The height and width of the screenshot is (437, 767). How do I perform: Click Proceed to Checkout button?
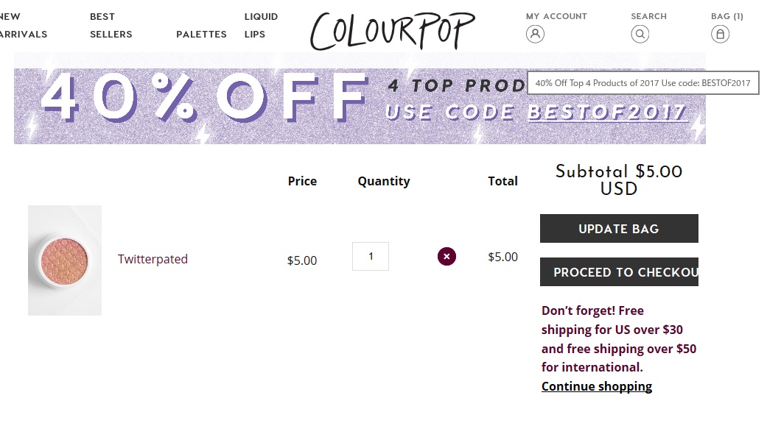tap(619, 272)
